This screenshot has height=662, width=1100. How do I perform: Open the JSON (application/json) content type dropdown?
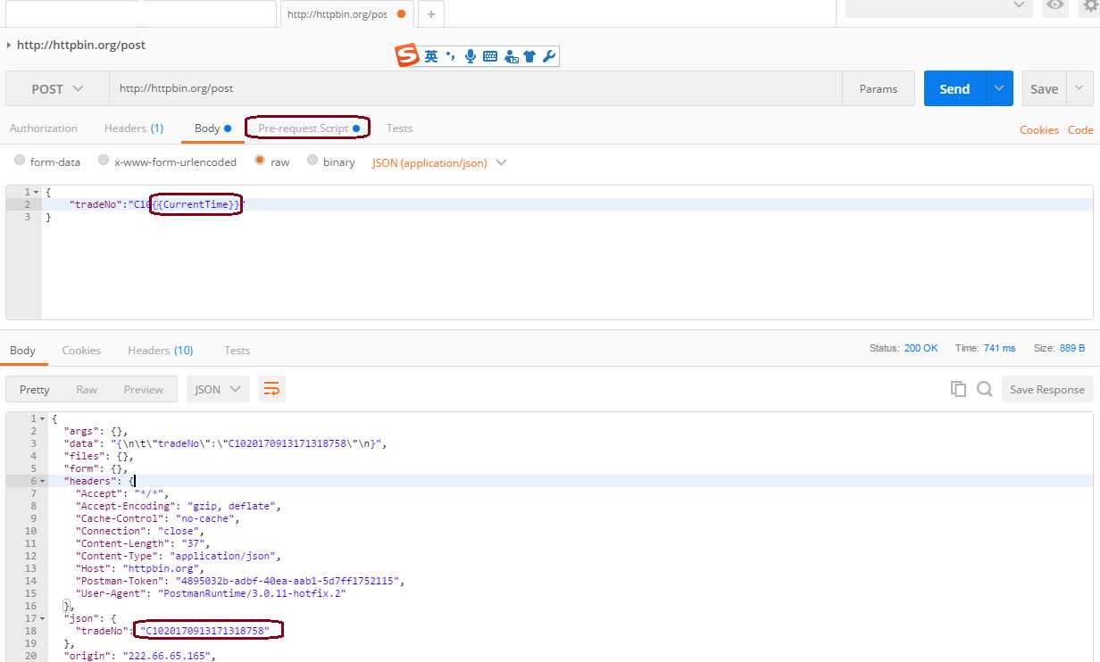point(439,162)
